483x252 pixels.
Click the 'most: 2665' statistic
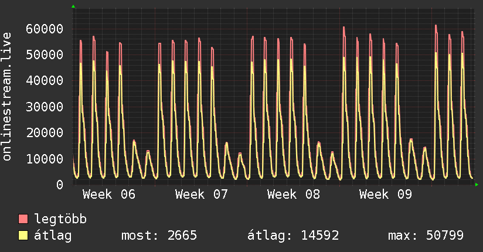click(x=159, y=236)
